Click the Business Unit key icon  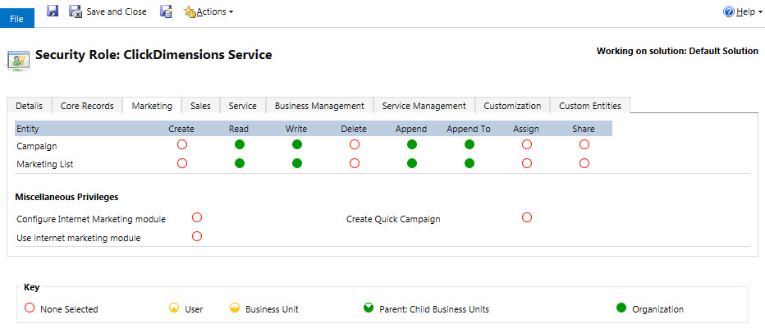pyautogui.click(x=235, y=308)
